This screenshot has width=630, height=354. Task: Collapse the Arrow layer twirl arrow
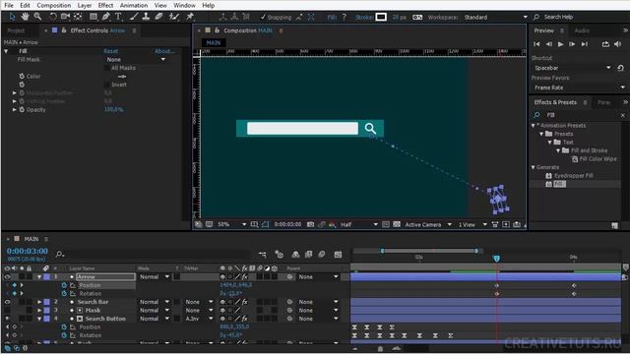pos(39,277)
